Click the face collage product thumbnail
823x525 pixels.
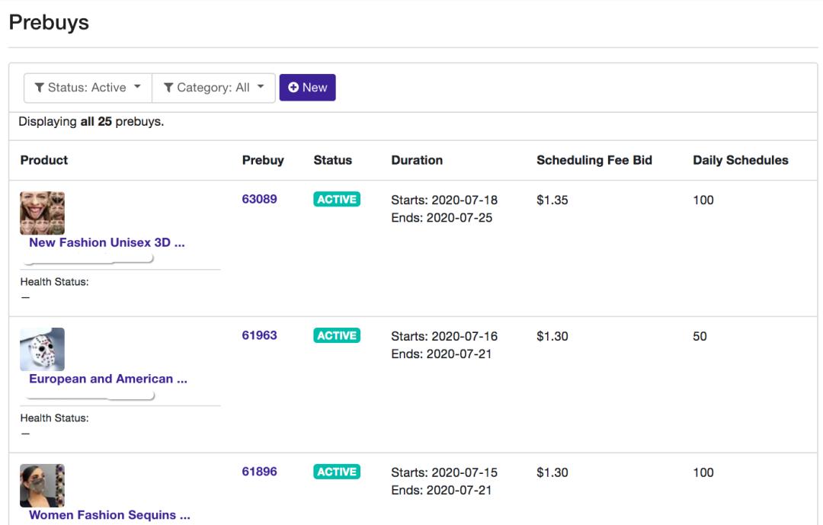[x=42, y=213]
